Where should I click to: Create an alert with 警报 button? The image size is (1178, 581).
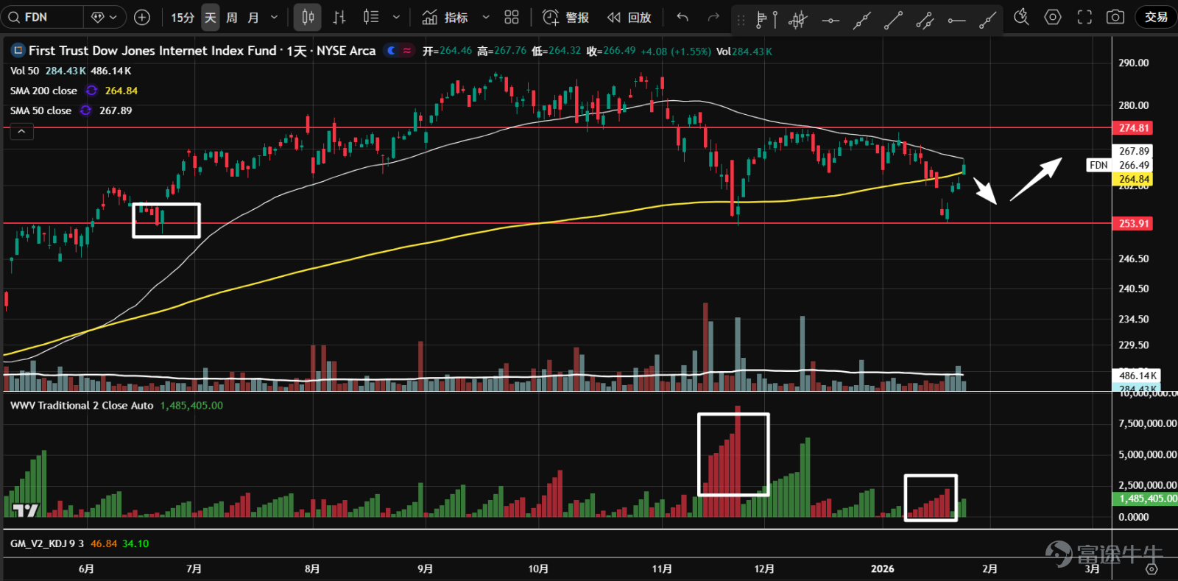pos(565,17)
